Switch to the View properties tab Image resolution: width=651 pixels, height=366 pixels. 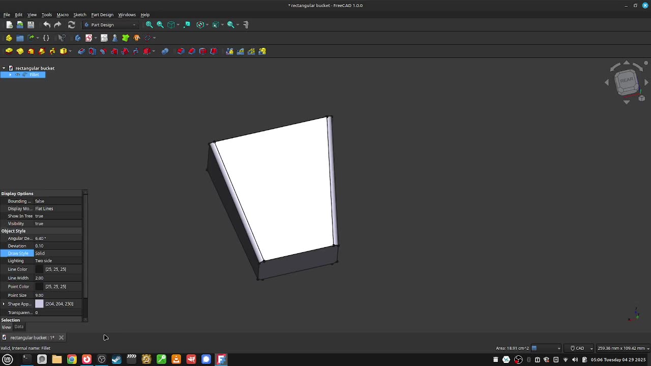click(6, 327)
